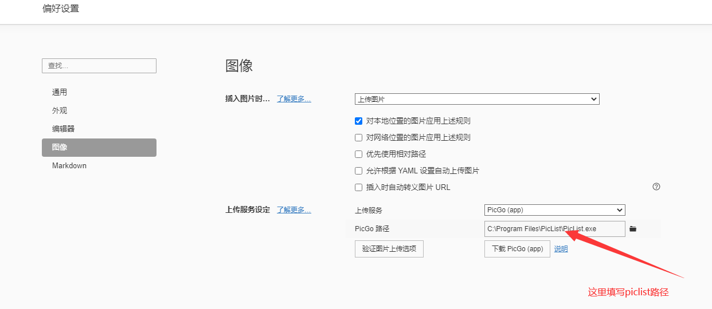Toggle apply rules to local images checkbox

click(x=359, y=121)
